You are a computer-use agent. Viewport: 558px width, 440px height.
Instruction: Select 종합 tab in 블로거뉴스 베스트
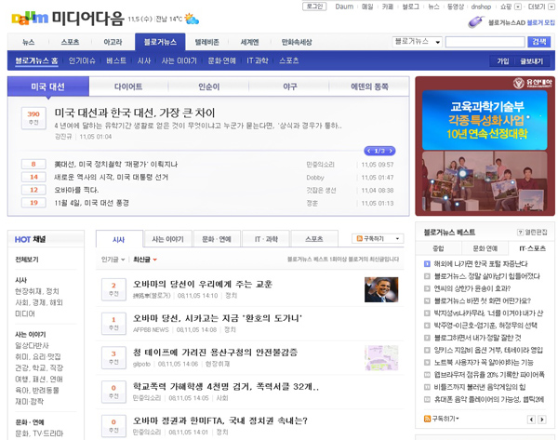coord(438,248)
